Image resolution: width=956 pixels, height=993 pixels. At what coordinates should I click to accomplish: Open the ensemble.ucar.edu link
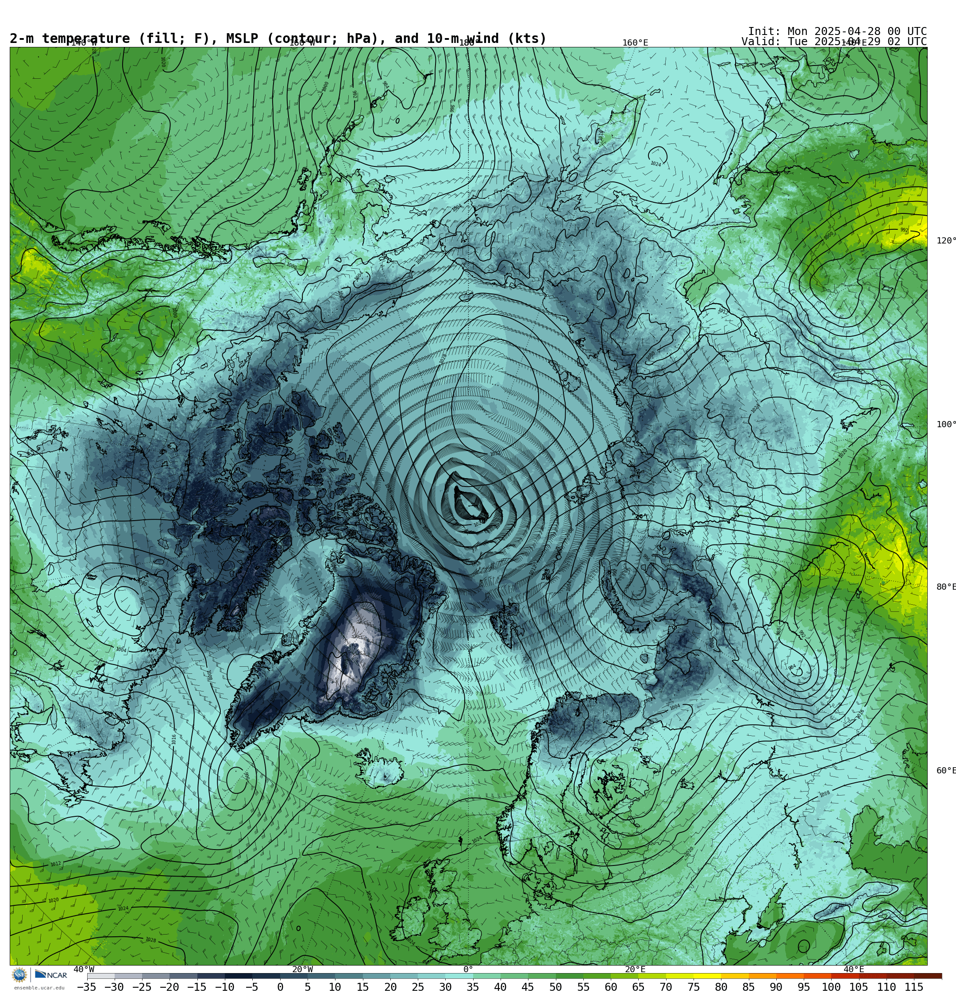point(39,988)
